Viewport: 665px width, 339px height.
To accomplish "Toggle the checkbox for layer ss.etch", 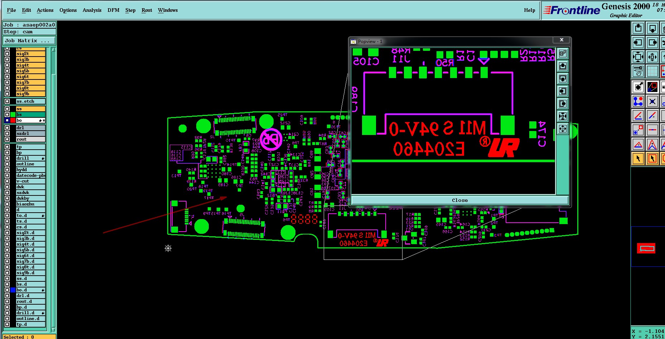I will [7, 101].
